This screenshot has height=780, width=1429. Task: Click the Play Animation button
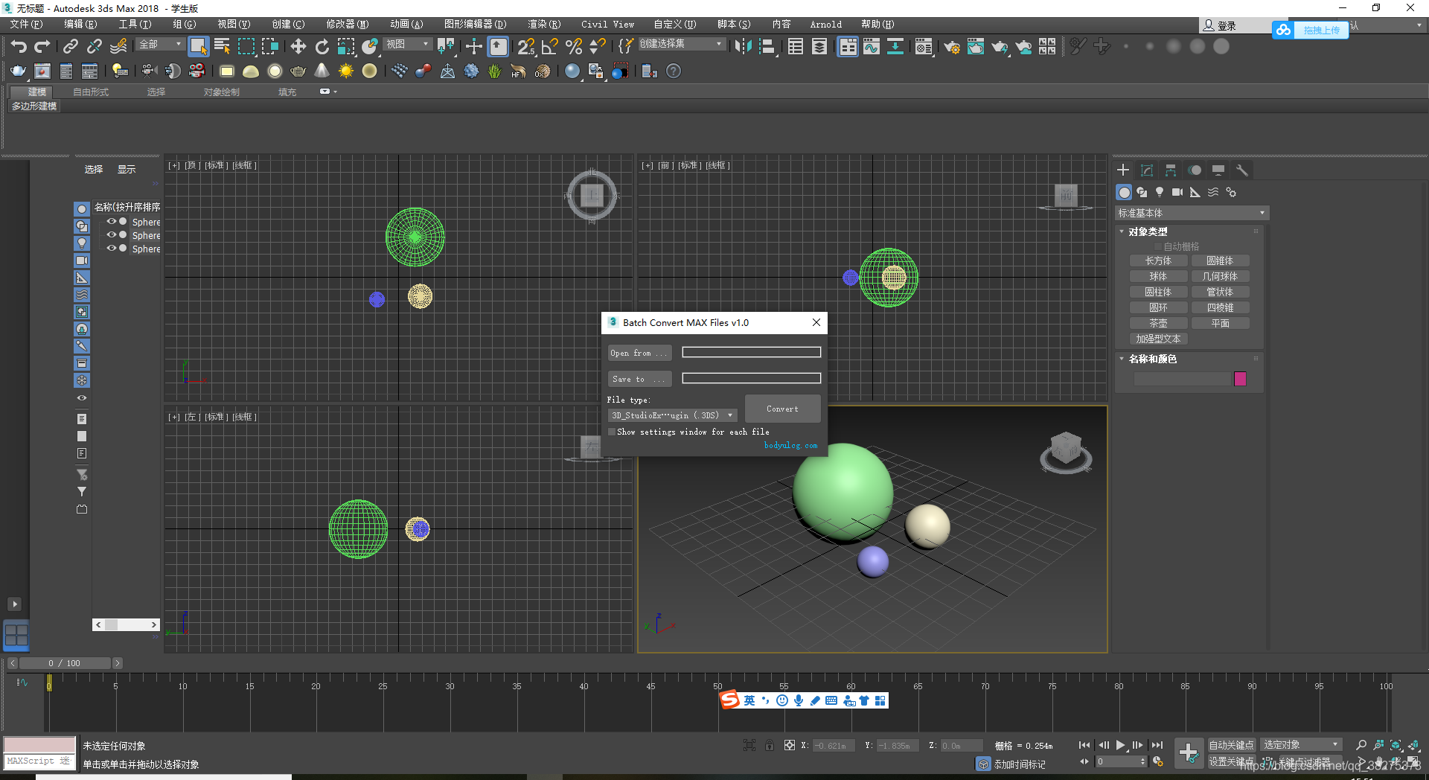pos(1121,745)
